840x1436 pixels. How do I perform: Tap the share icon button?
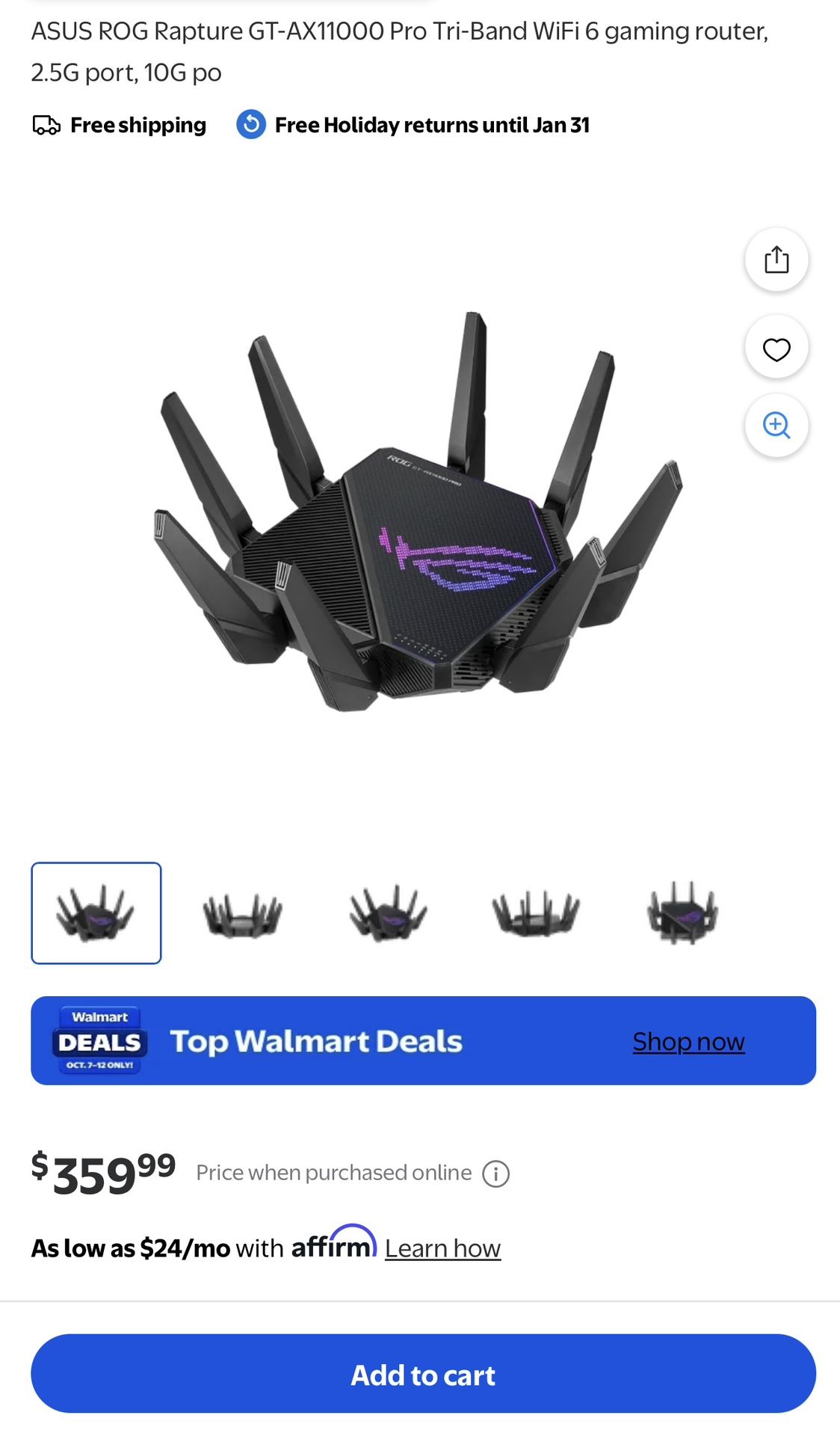tap(776, 260)
